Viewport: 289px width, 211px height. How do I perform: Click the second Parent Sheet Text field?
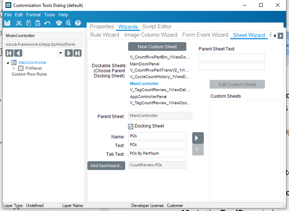point(231,66)
